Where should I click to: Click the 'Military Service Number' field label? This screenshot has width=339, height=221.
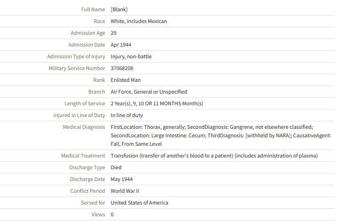[x=77, y=68]
